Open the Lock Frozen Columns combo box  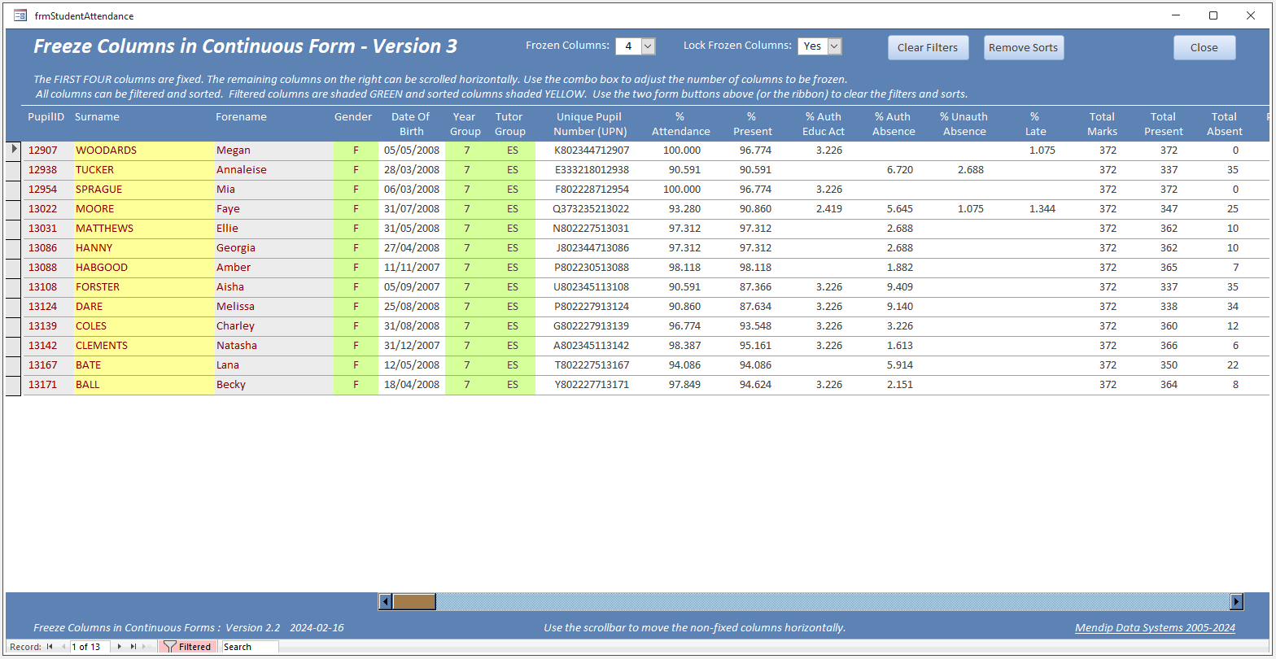pyautogui.click(x=834, y=46)
